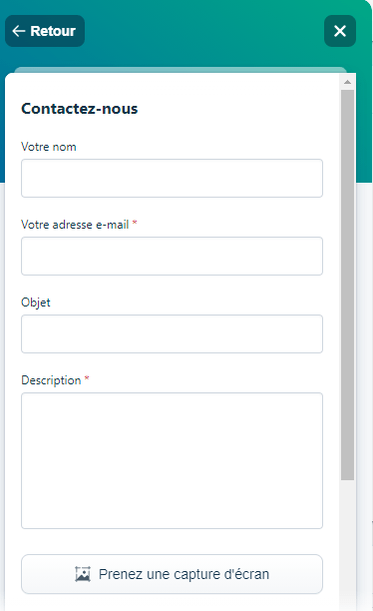Select the 'Prenez une capture d'écran' button
Viewport: 373px width, 611px height.
pos(172,574)
